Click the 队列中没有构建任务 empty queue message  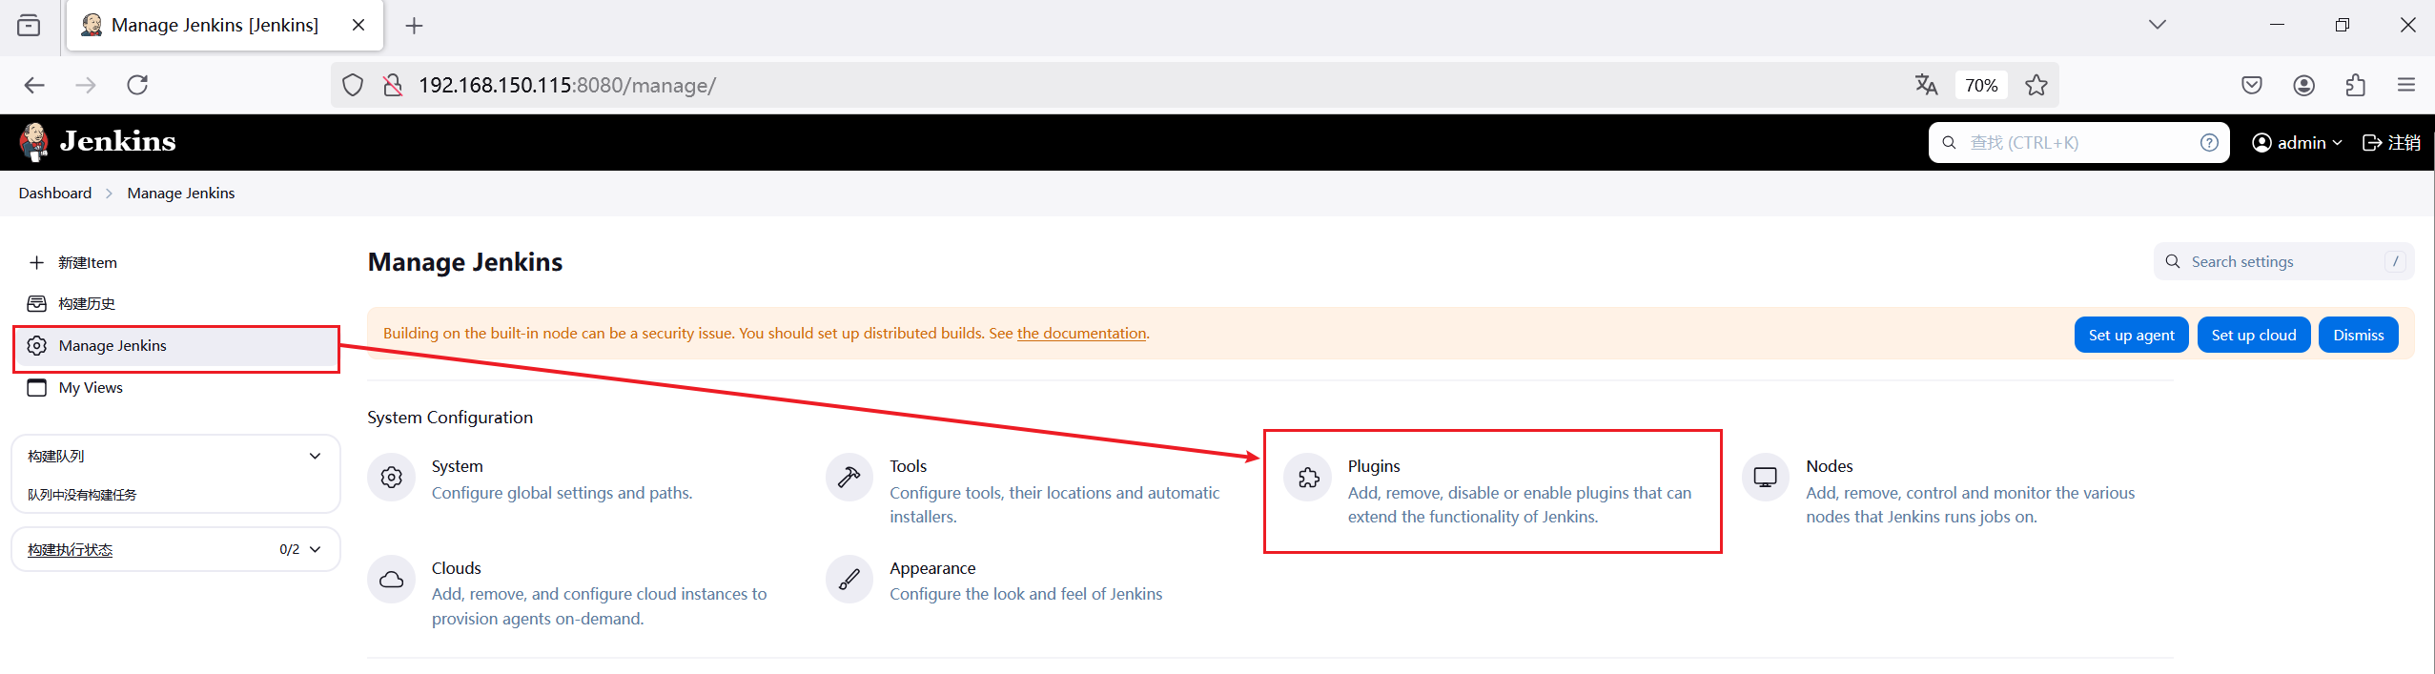[x=82, y=495]
